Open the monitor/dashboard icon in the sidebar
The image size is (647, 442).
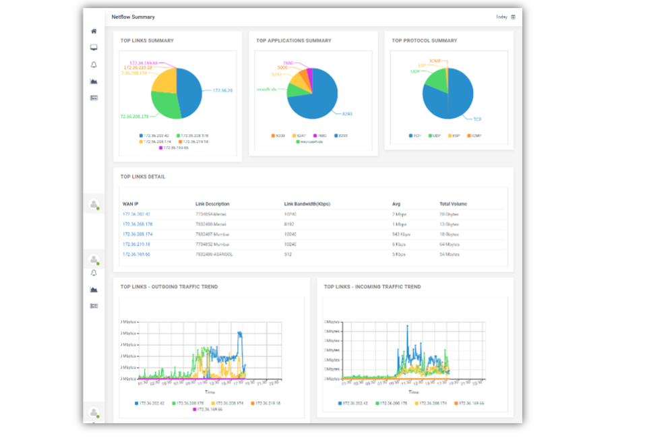[x=94, y=48]
